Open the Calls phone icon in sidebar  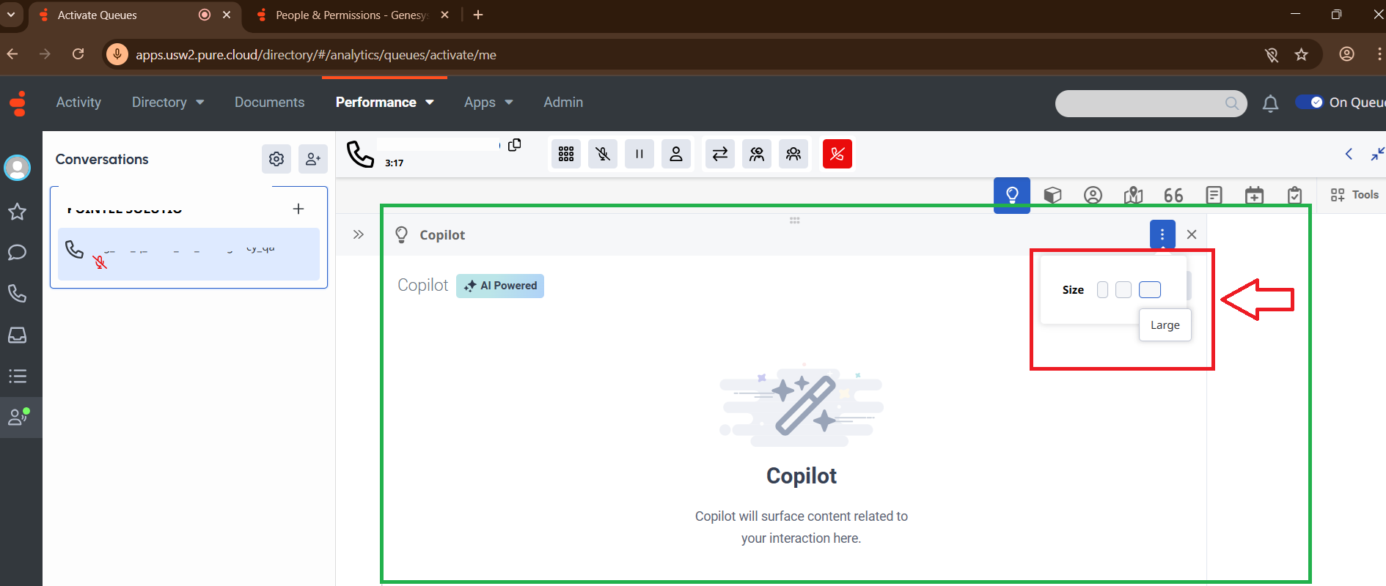(18, 294)
